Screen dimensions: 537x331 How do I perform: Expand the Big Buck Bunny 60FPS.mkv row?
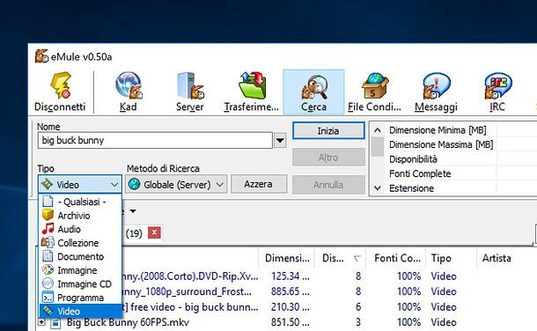pos(41,322)
